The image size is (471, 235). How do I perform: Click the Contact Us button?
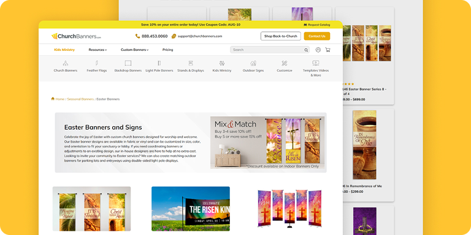tap(317, 36)
